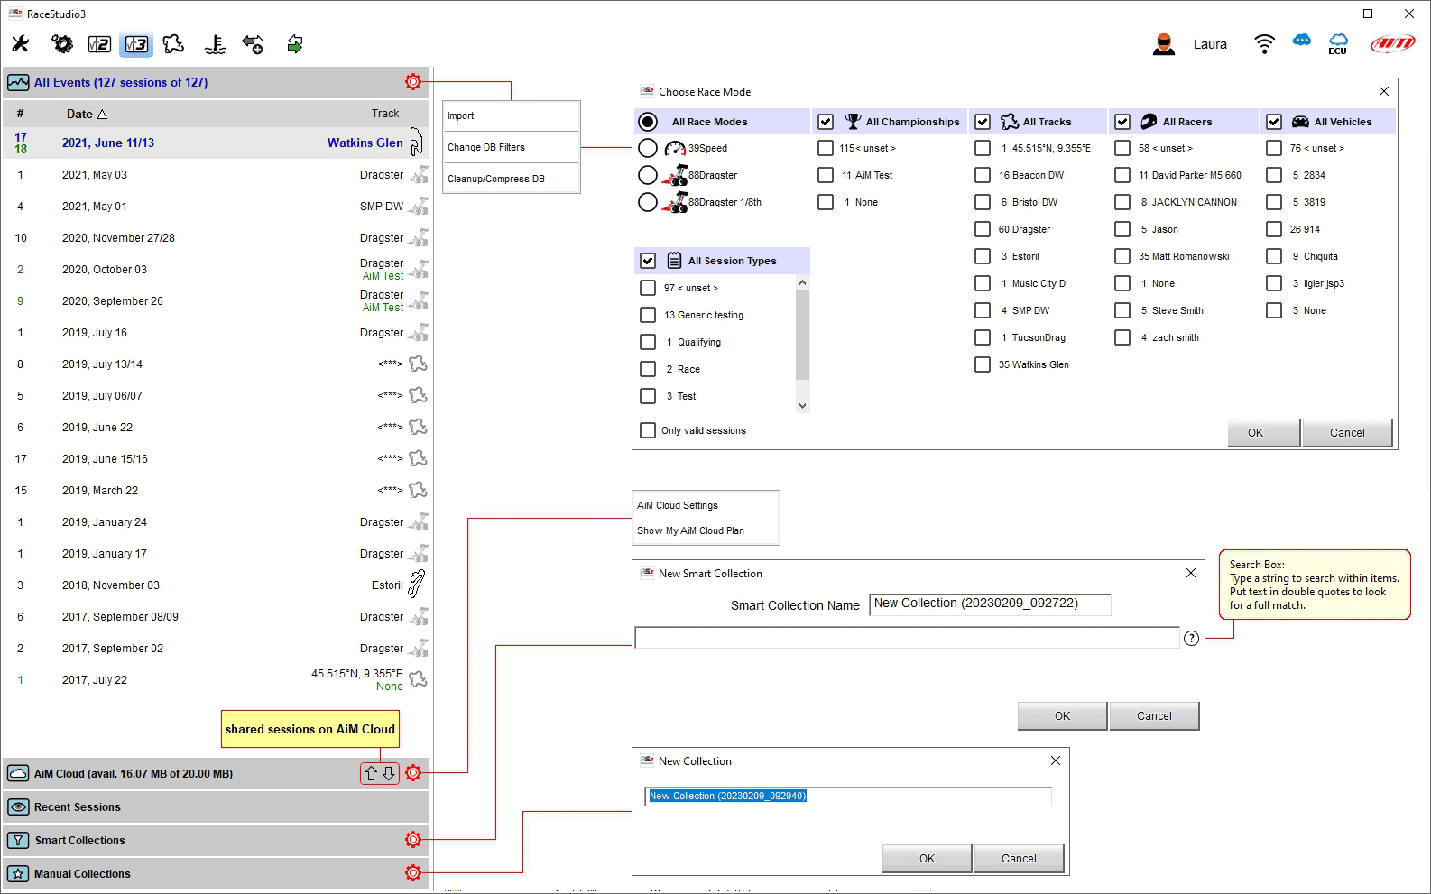Open the gear configuration icon in toolbar
The image size is (1431, 894).
tap(61, 43)
